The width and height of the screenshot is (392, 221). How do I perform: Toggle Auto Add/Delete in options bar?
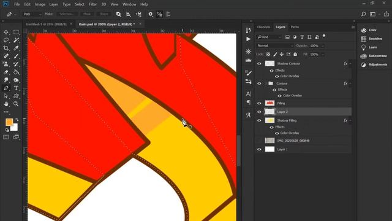[159, 14]
